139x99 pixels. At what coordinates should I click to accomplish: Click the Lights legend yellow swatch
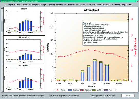(94, 90)
